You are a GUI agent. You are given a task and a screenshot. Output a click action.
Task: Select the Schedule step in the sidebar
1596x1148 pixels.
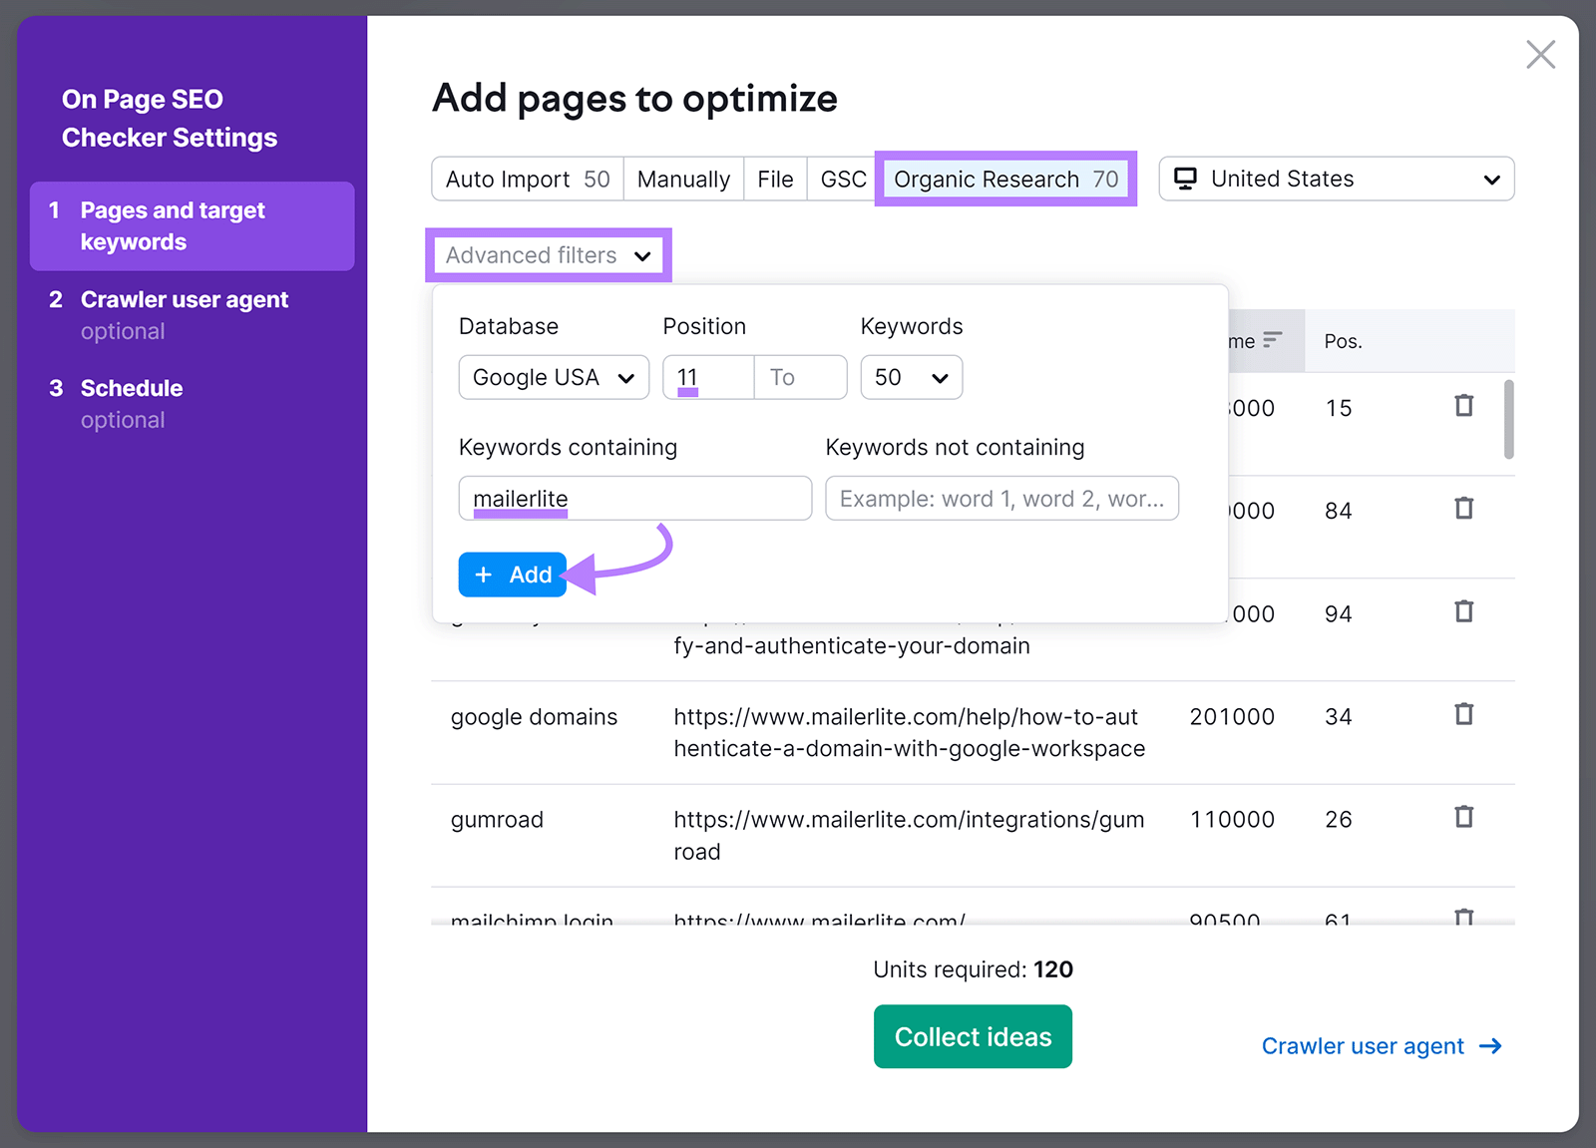pos(131,388)
